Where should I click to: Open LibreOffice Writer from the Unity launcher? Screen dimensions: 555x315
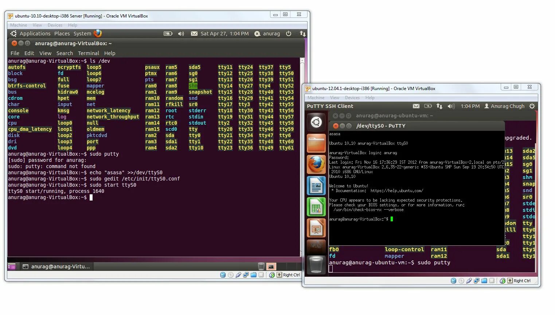pyautogui.click(x=316, y=186)
